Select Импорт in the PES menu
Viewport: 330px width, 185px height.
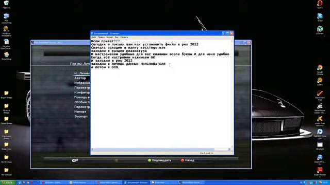pyautogui.click(x=80, y=112)
